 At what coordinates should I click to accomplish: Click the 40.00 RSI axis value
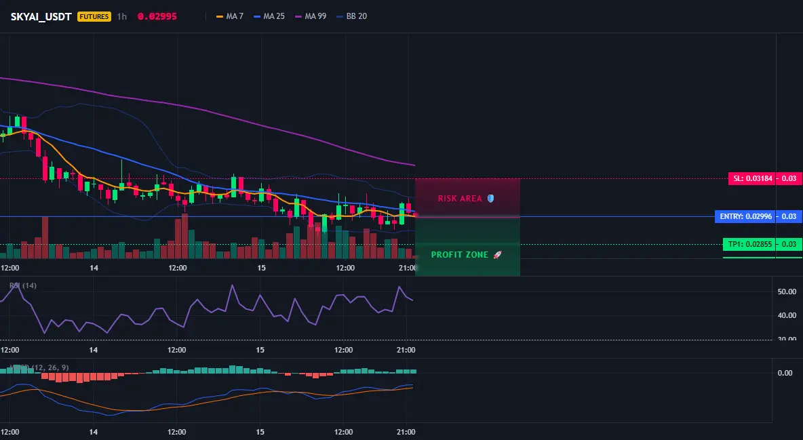[x=787, y=315]
